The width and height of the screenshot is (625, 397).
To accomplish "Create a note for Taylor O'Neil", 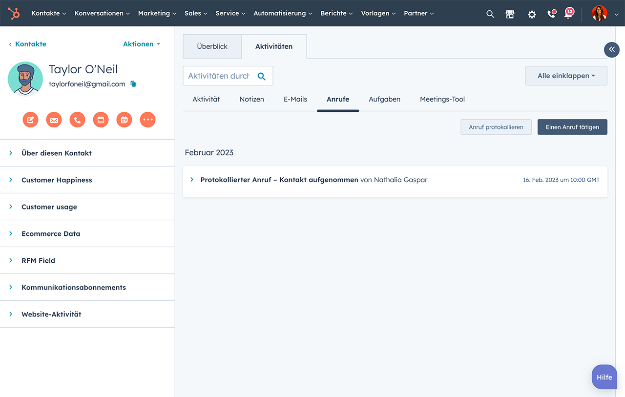I will [30, 119].
